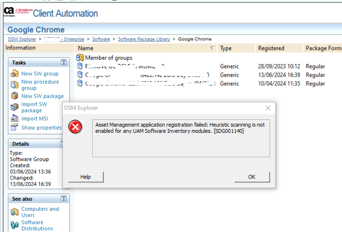The image size is (342, 232).
Task: Open the DSM Explorer breadcrumb link
Action: (23, 39)
